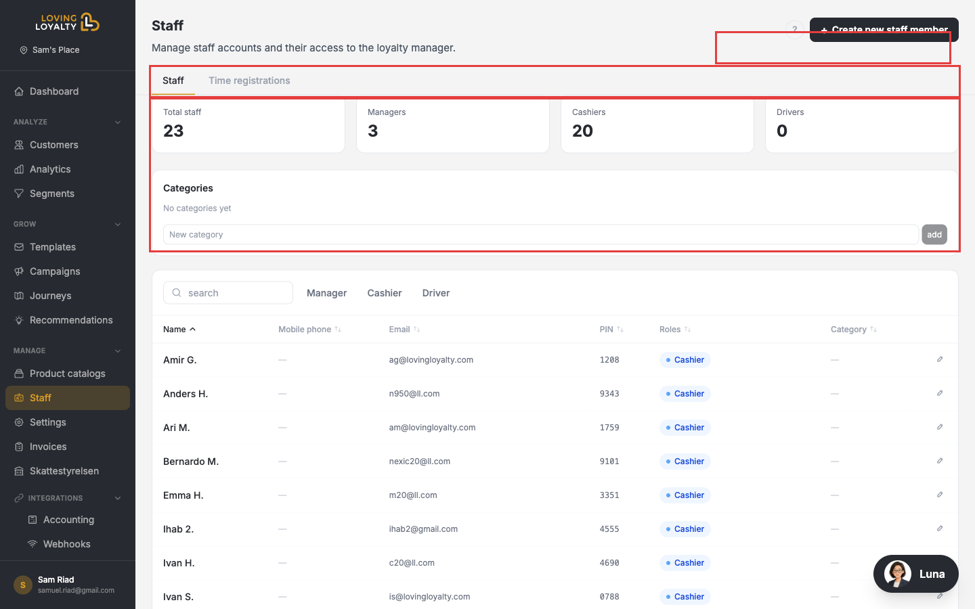This screenshot has width=975, height=609.
Task: Go to Campaigns page
Action: tap(68, 271)
